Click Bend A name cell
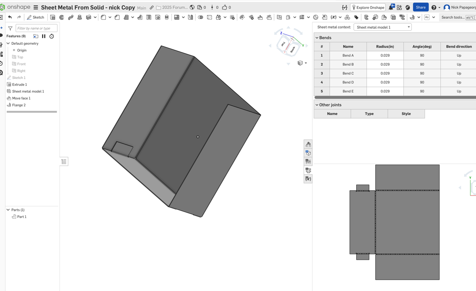Viewport: 476px width, 291px height. tap(348, 55)
